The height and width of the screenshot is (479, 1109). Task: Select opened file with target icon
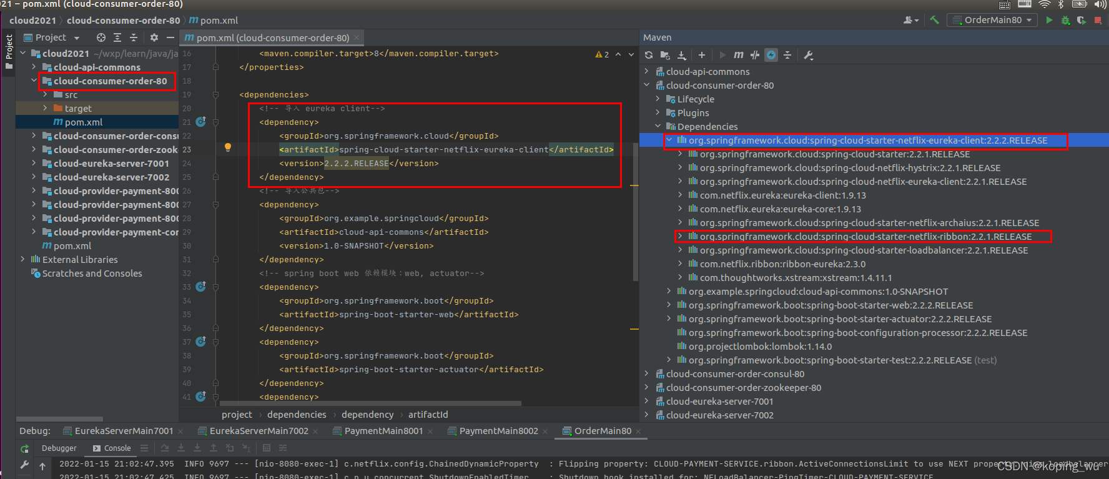(101, 37)
